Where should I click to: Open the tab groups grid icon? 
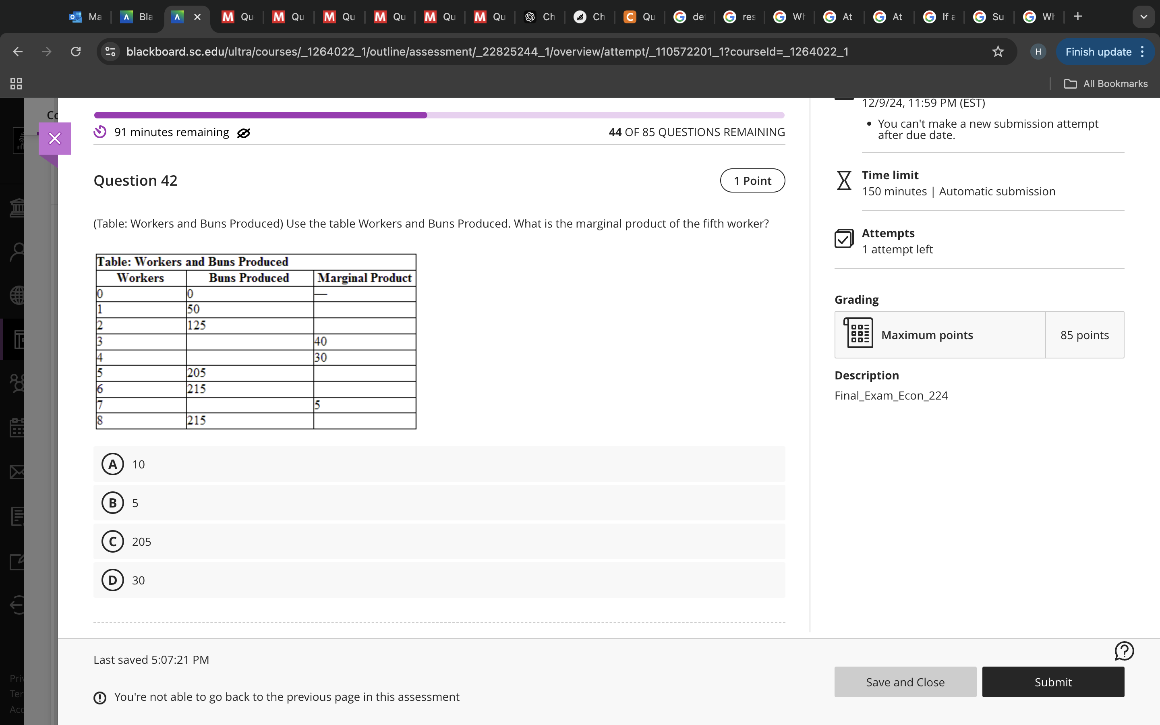[16, 84]
